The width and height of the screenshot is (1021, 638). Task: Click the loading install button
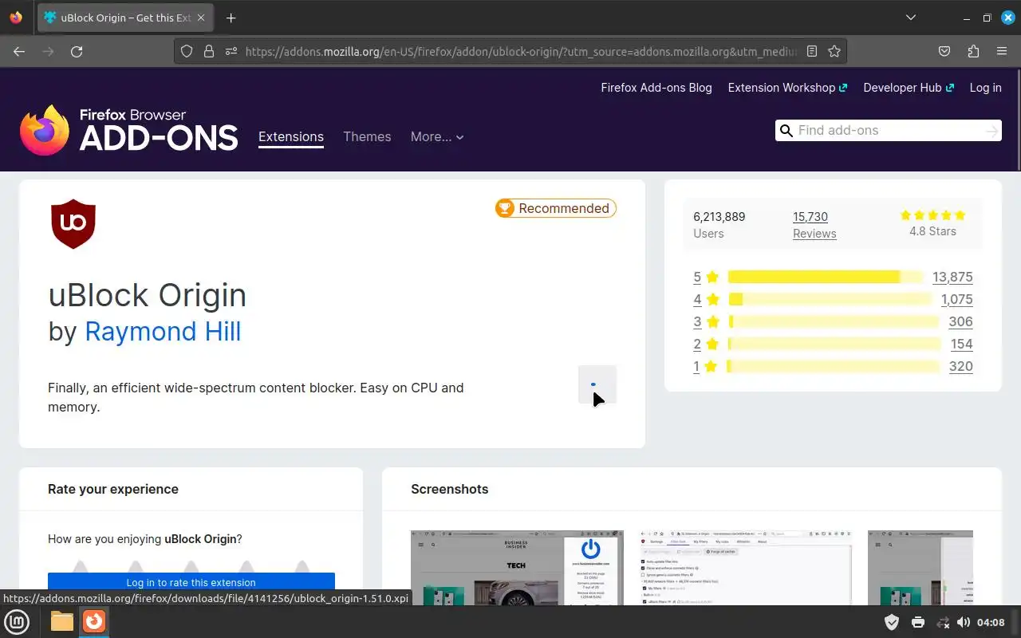tap(597, 384)
